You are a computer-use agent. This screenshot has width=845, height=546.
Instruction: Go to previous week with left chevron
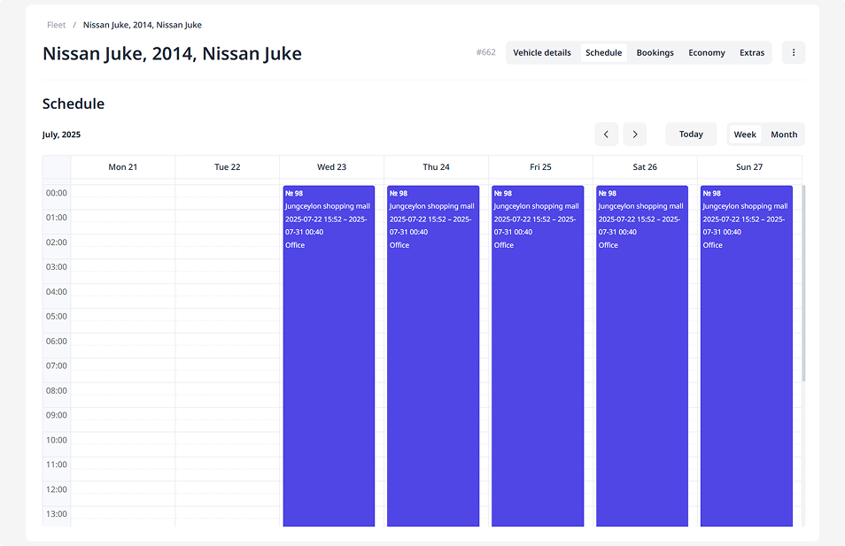pos(606,135)
